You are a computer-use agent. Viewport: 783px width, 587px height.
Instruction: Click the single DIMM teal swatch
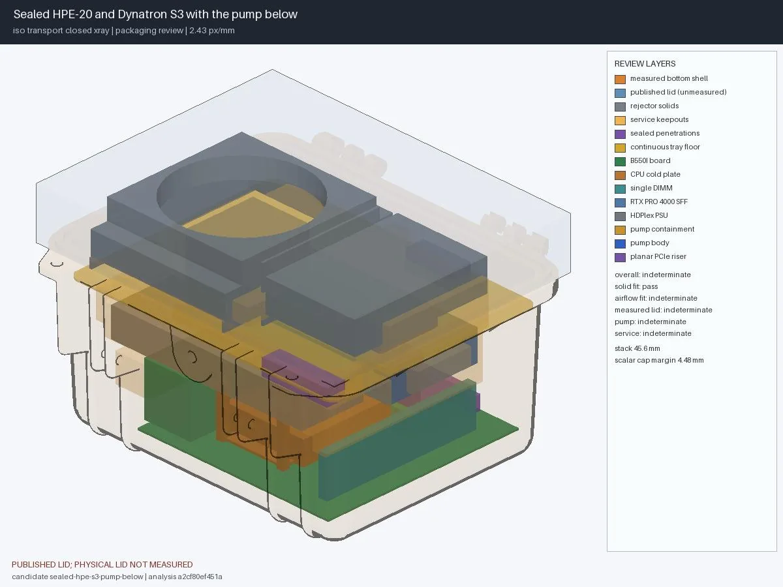tap(620, 188)
